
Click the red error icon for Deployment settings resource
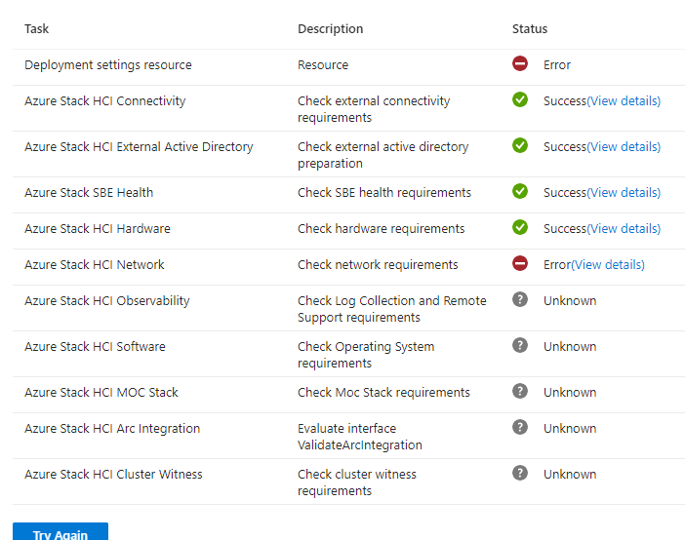pyautogui.click(x=520, y=63)
